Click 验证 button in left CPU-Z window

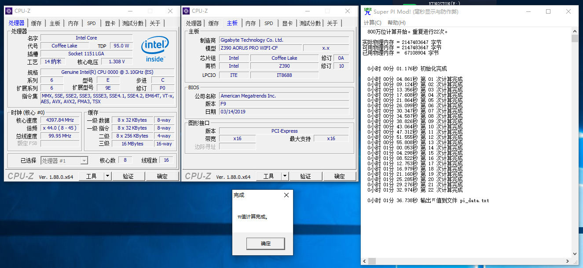tap(128, 176)
